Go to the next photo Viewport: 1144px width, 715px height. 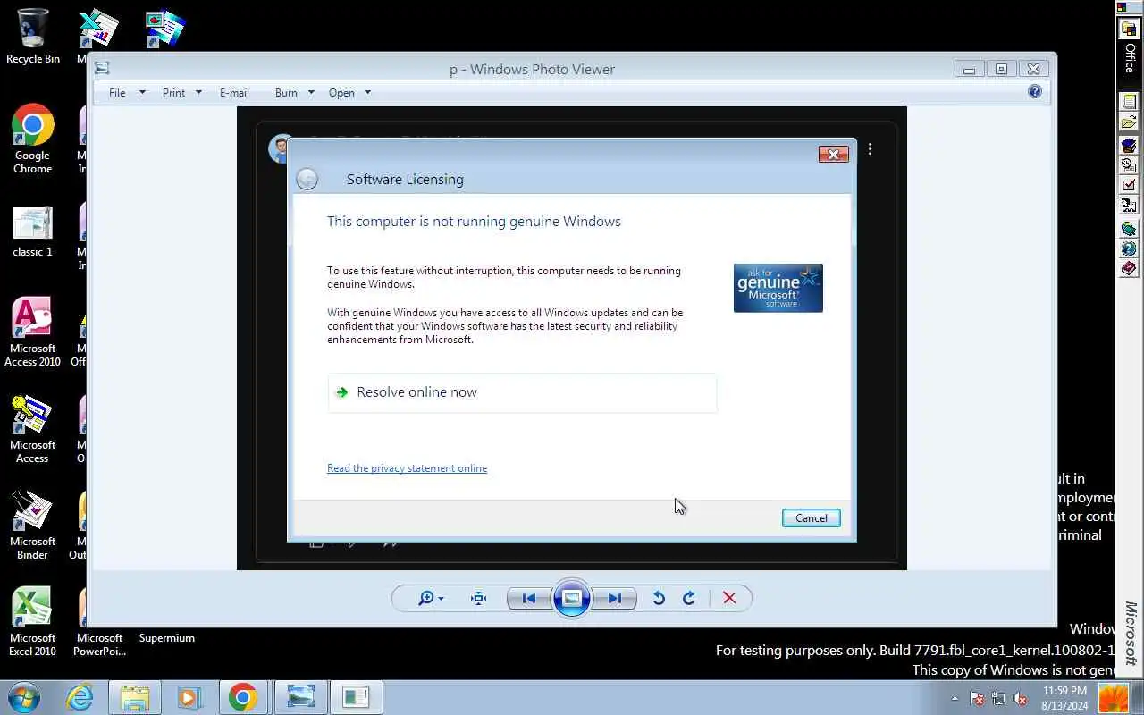tap(615, 598)
